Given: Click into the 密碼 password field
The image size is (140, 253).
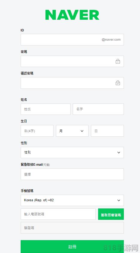Looking at the screenshot, I should 72,61.
